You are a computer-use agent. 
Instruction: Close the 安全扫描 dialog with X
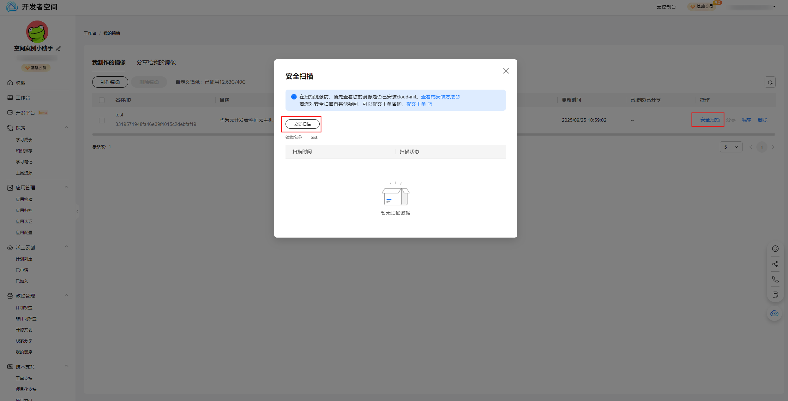pos(506,71)
